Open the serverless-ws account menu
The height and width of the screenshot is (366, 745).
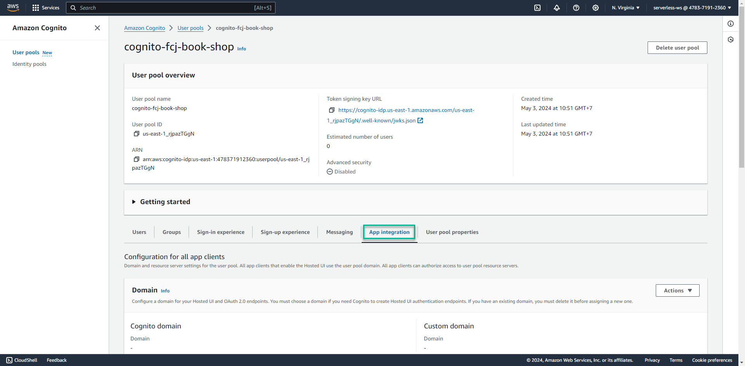(692, 8)
